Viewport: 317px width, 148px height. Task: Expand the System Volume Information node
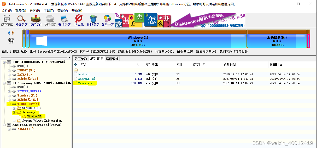[x=14, y=121]
